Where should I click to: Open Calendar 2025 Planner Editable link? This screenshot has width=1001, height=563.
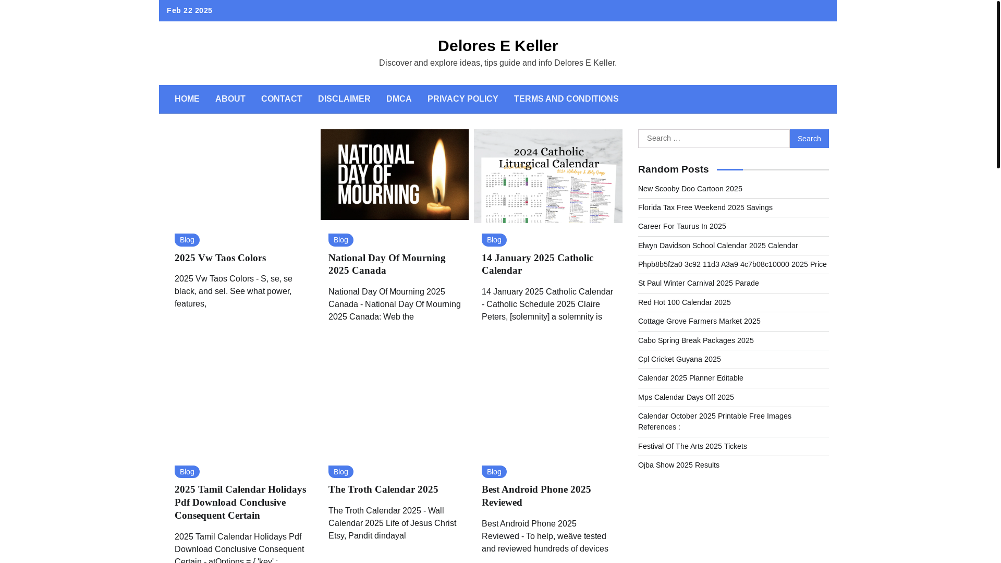[x=690, y=378]
